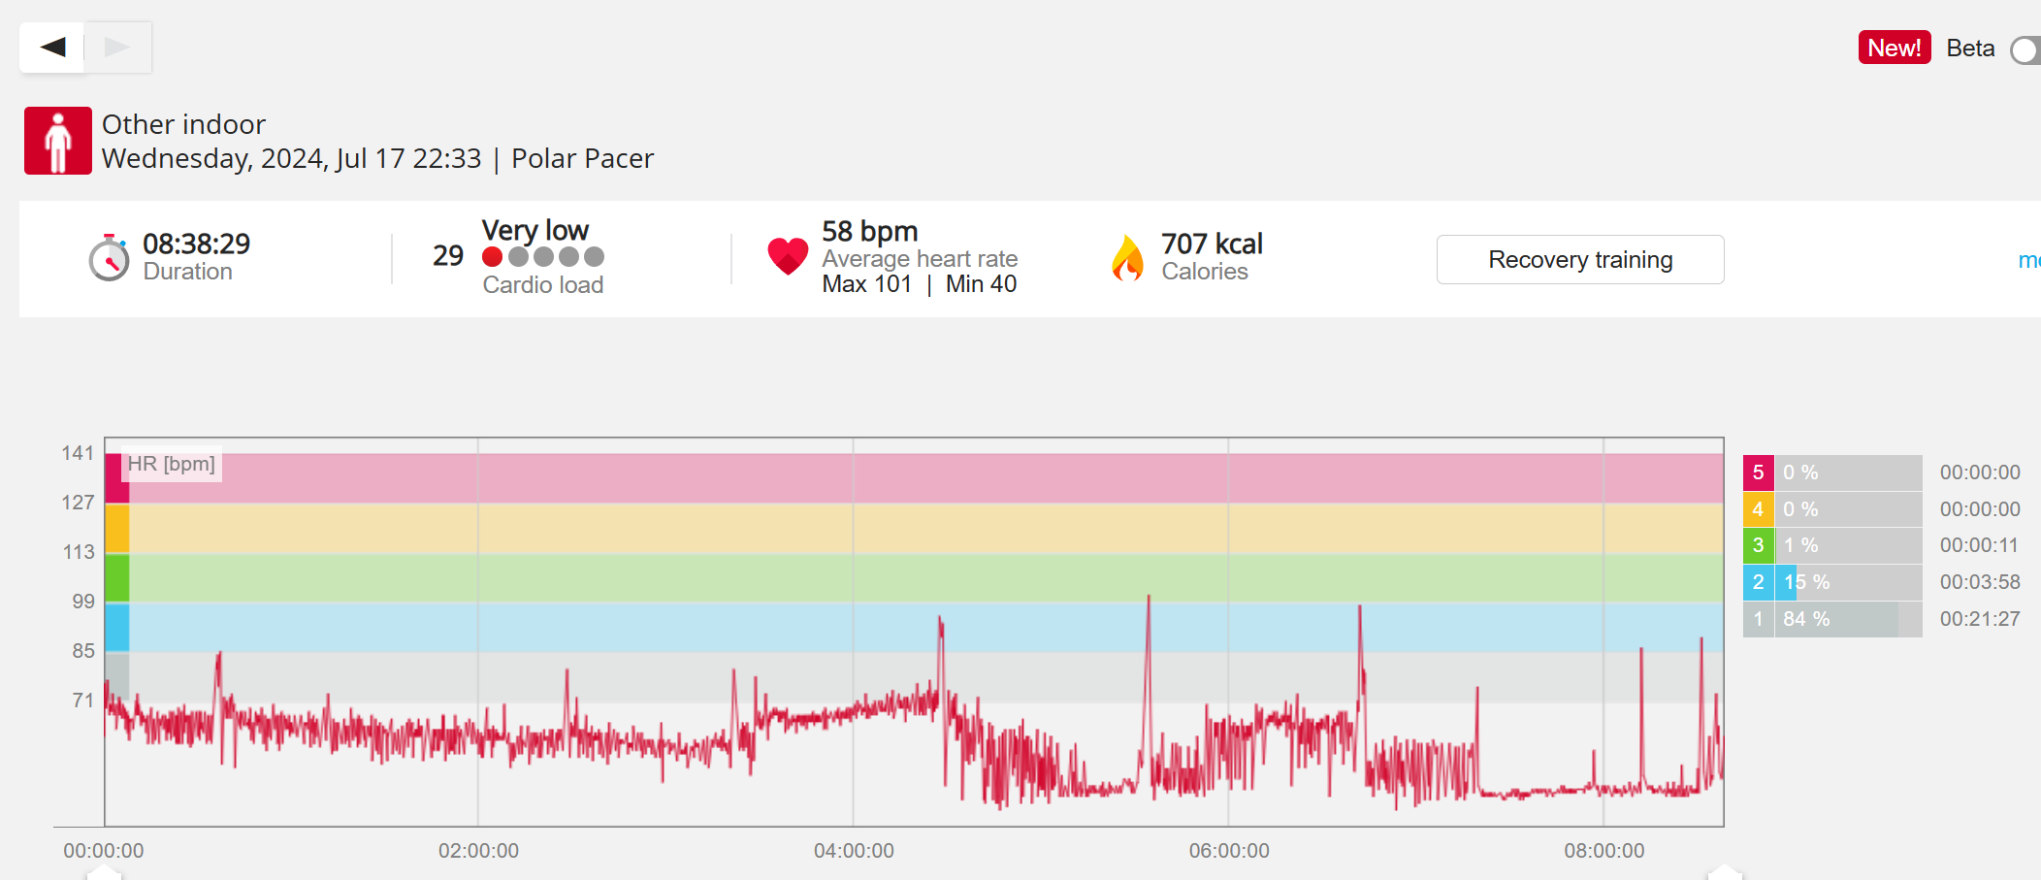The width and height of the screenshot is (2041, 880).
Task: Open the Recovery training button
Action: pyautogui.click(x=1579, y=260)
